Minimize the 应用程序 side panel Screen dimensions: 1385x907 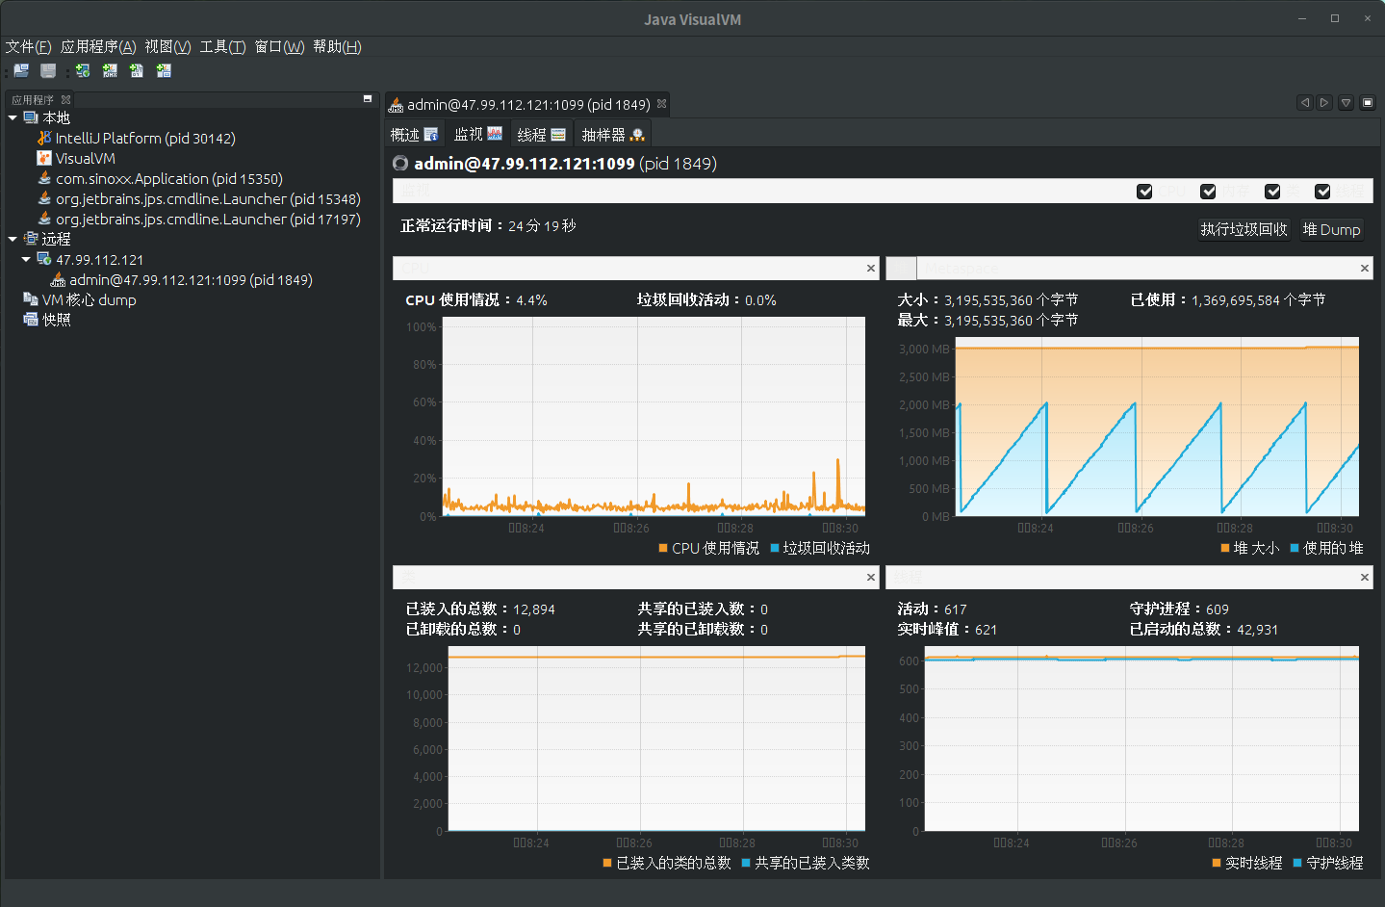pos(368,99)
